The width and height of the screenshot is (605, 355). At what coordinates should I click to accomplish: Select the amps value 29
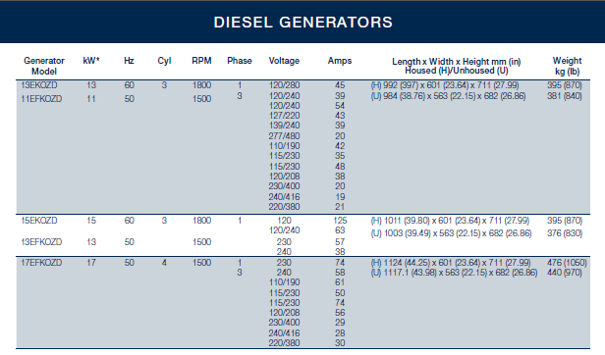pyautogui.click(x=340, y=323)
